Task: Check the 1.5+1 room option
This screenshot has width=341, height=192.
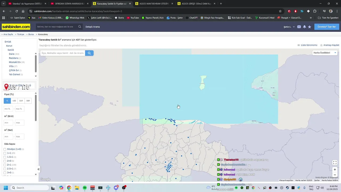Action: pos(5,157)
